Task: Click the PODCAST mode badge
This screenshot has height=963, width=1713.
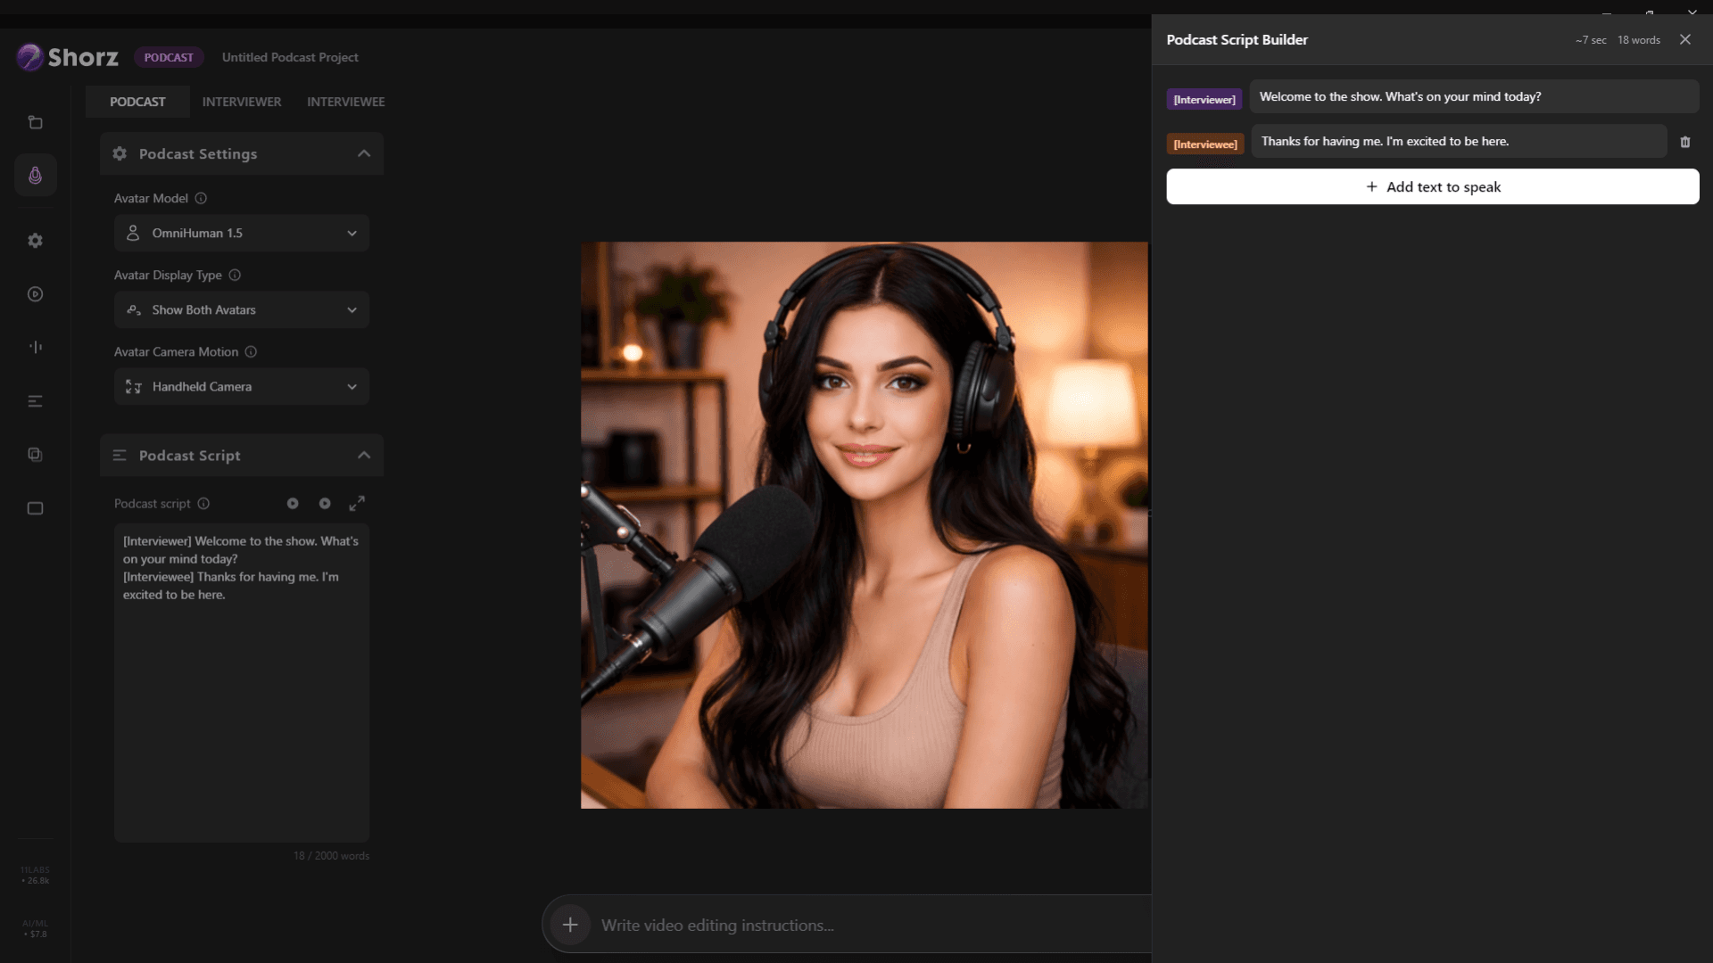Action: (x=169, y=57)
